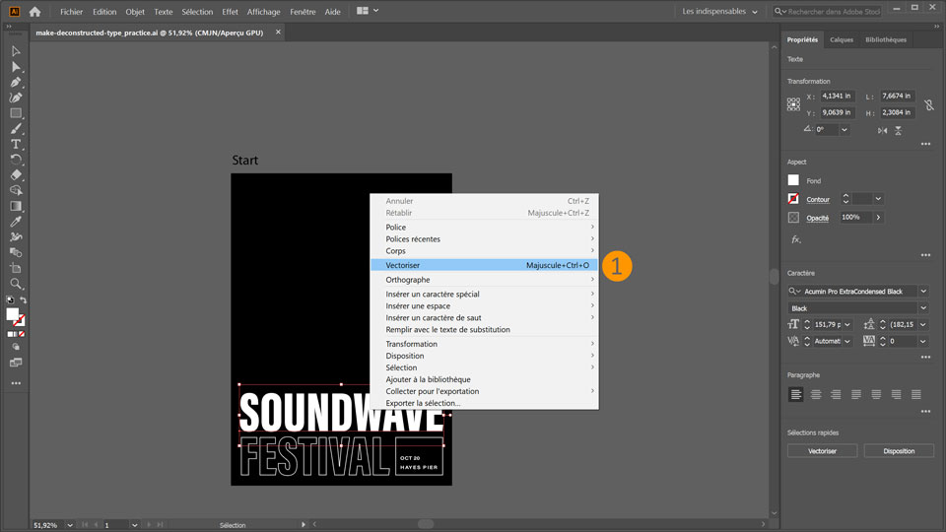946x532 pixels.
Task: Choose Exporter la sélection in context menu
Action: coord(485,403)
